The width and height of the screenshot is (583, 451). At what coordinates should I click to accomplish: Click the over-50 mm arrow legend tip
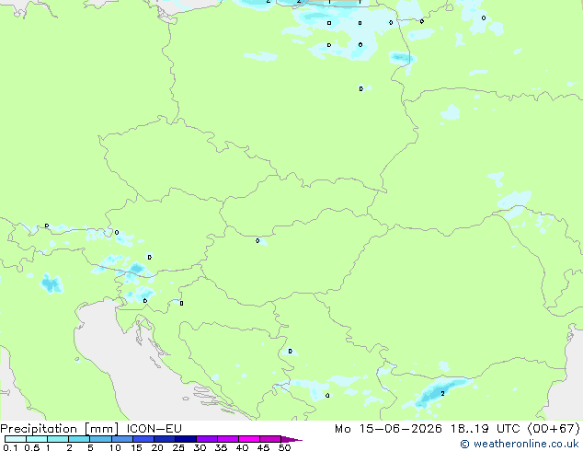point(291,439)
